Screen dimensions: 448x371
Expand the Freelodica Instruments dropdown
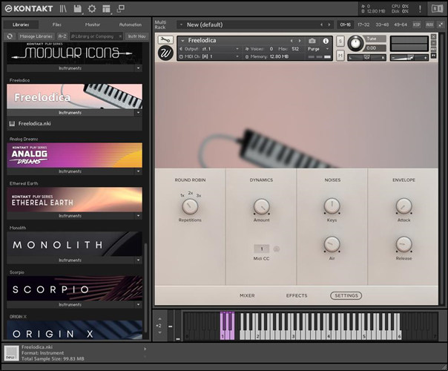(x=138, y=113)
